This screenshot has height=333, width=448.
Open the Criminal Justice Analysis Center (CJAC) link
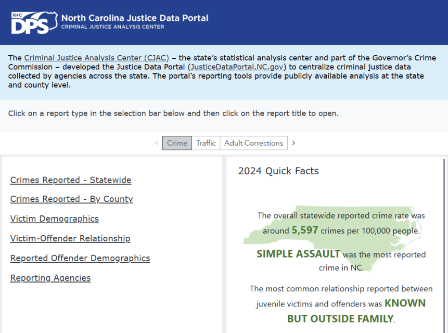pos(96,58)
